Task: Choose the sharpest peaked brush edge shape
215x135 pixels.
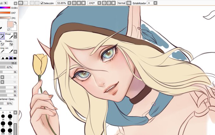Action: (3, 58)
